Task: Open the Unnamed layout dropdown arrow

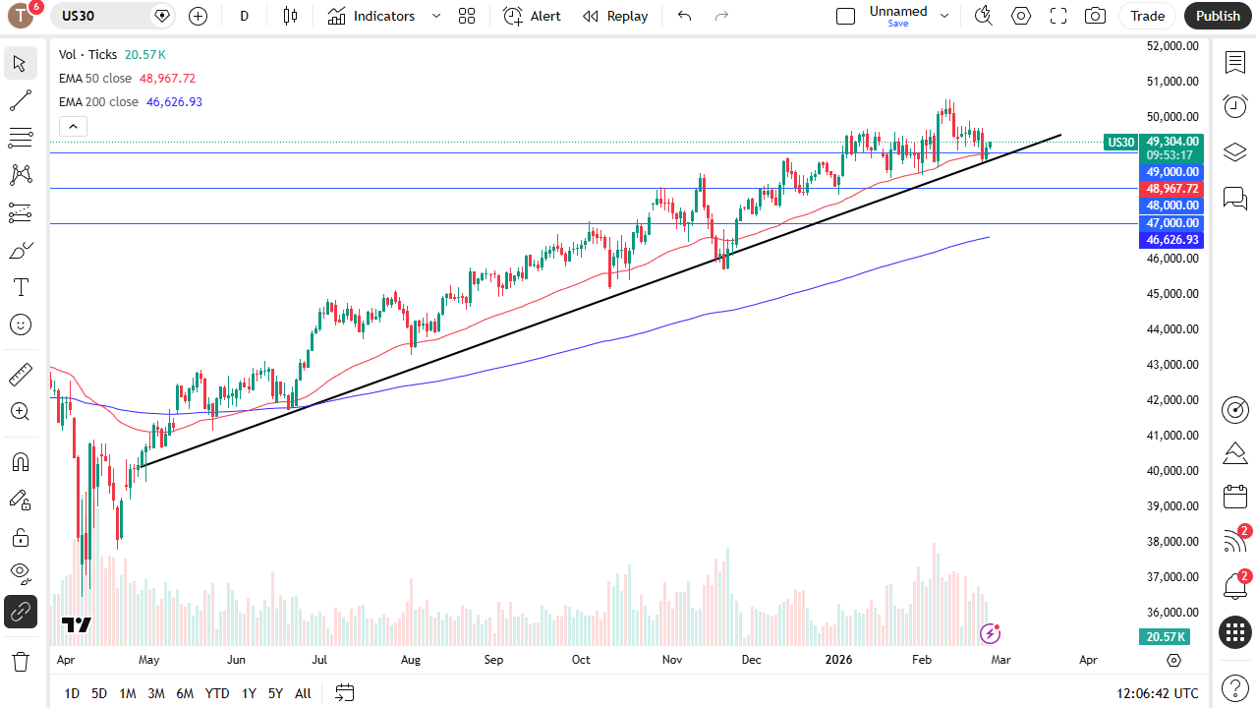Action: tap(944, 16)
